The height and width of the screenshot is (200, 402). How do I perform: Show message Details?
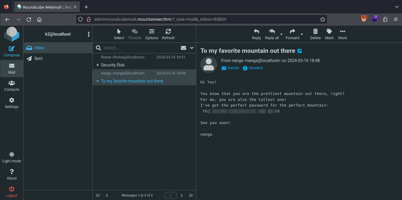click(233, 68)
